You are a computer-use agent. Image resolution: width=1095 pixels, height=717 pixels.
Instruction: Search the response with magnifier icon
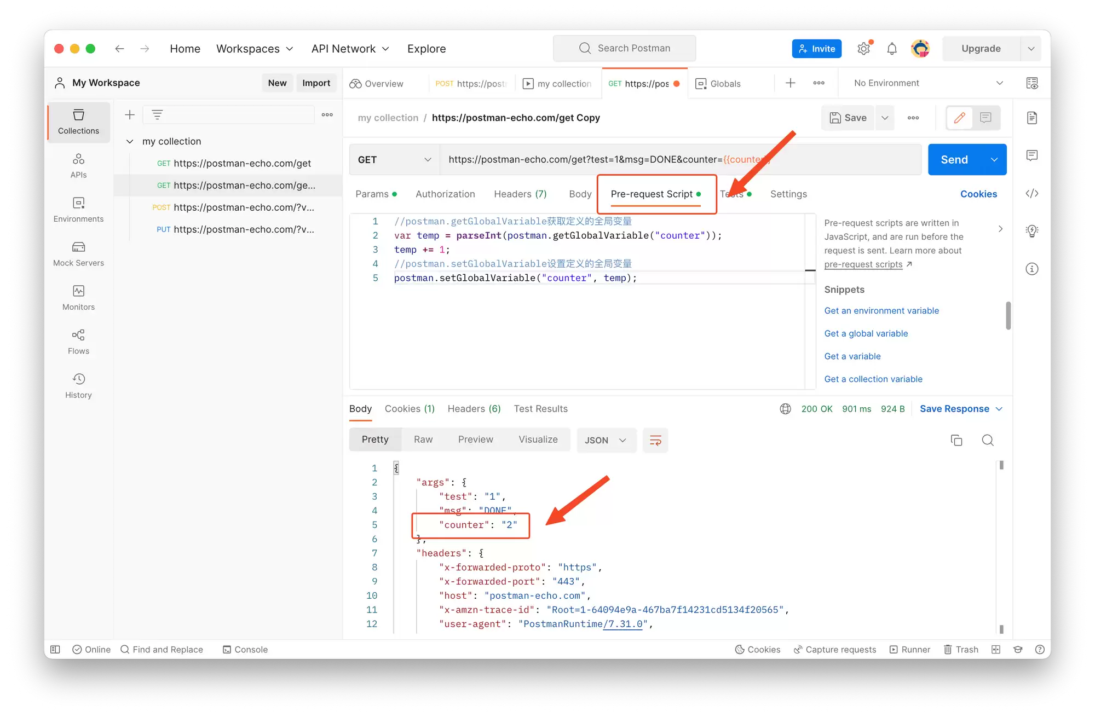point(988,440)
